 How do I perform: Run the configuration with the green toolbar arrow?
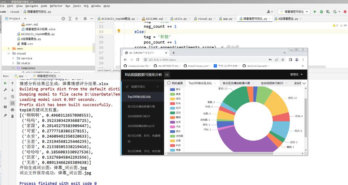coord(315,11)
